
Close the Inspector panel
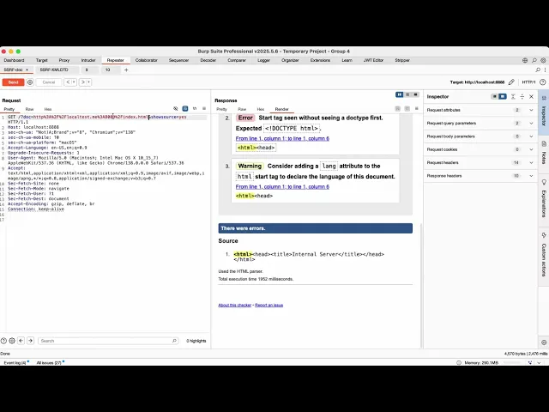[531, 96]
